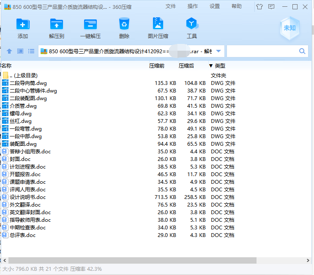
Task: Open the 文件 menu
Action: click(x=171, y=6)
